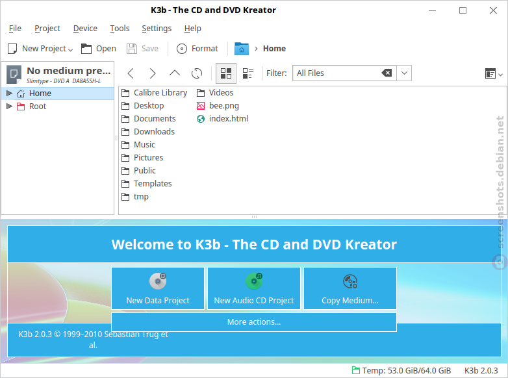The image size is (508, 378).
Task: Open the Device menu
Action: (x=85, y=29)
